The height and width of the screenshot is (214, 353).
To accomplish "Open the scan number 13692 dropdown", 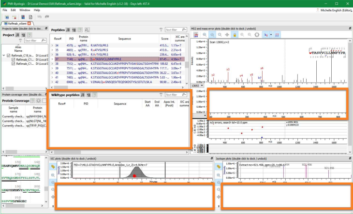I will (x=197, y=86).
